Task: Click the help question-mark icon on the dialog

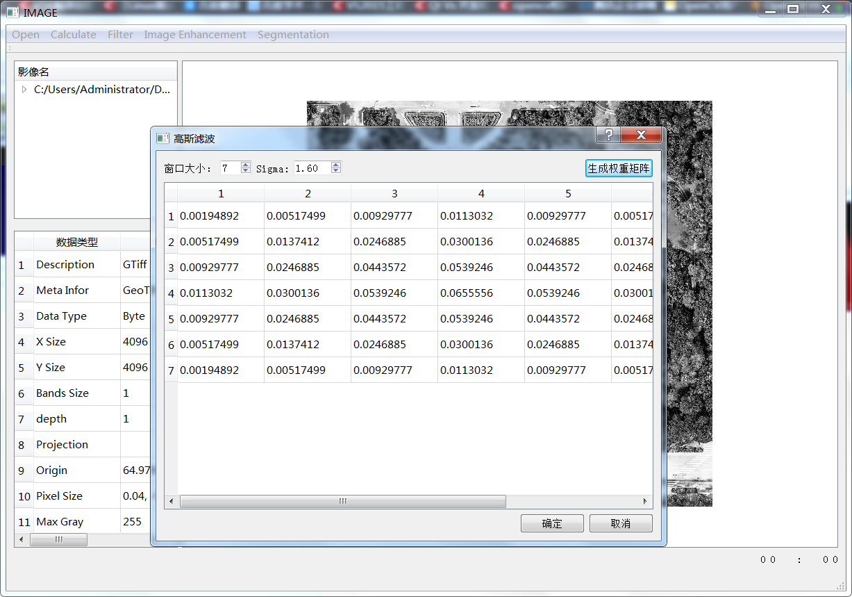Action: [x=608, y=135]
